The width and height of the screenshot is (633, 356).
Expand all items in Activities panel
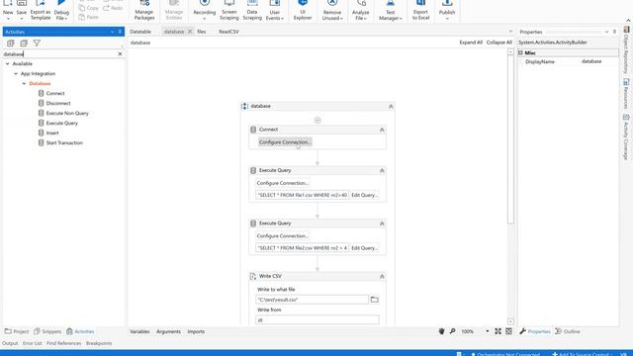[11, 44]
